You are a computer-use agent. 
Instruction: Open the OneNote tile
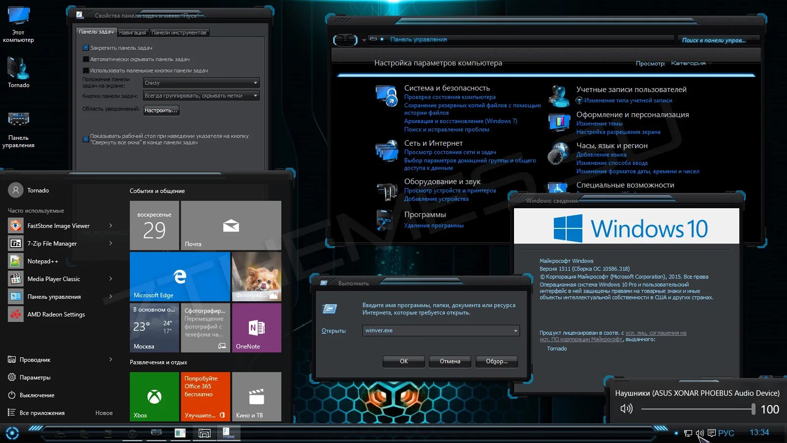pyautogui.click(x=257, y=328)
